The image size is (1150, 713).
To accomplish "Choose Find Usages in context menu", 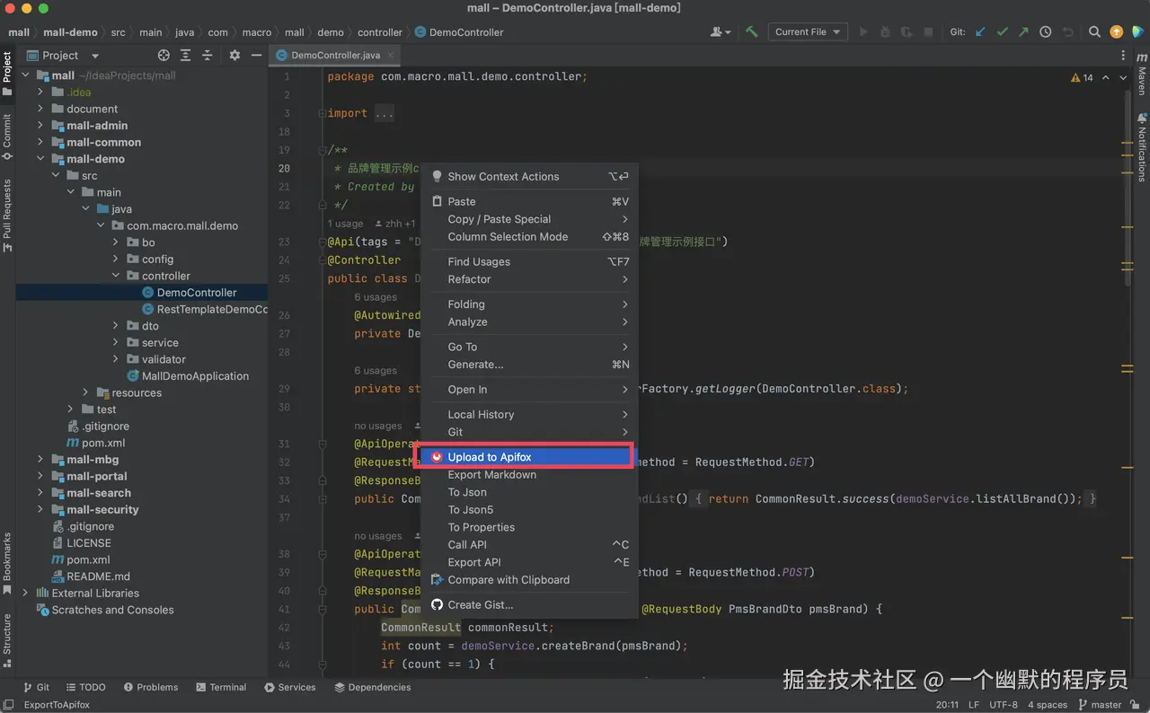I will [529, 261].
